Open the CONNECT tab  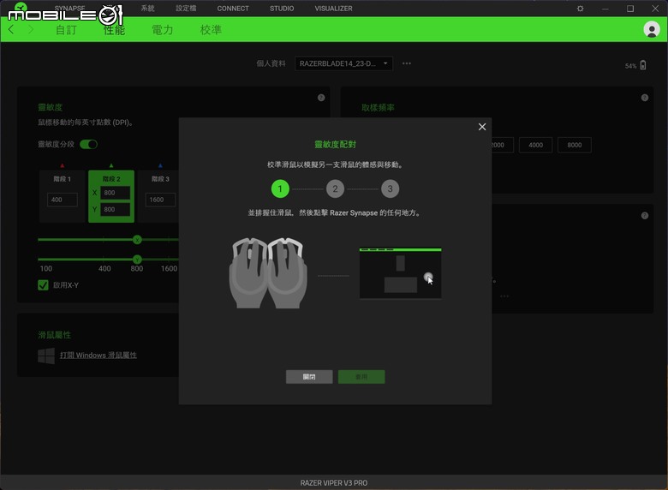pos(233,8)
